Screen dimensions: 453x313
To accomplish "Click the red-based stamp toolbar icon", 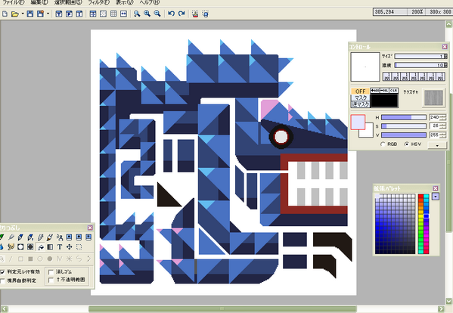I will pos(195,14).
